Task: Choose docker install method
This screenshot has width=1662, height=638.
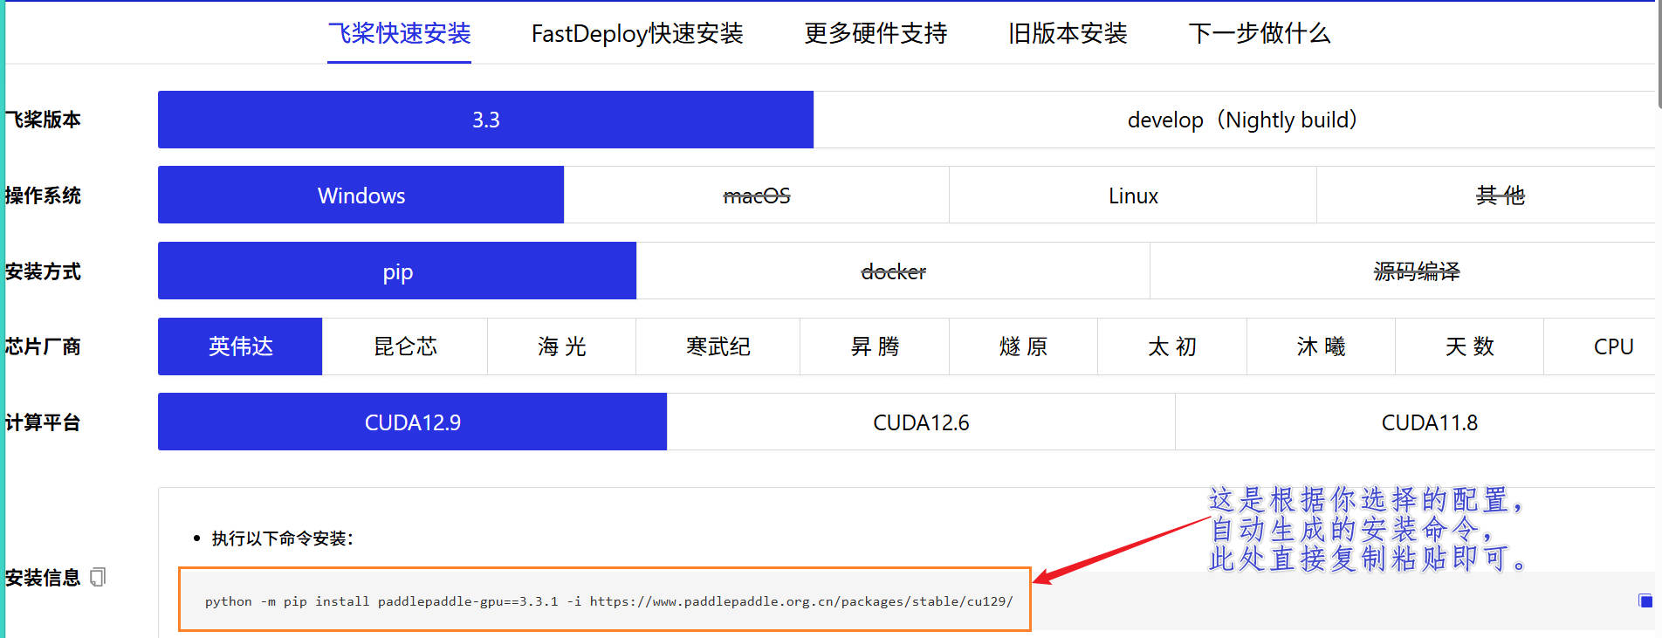Action: pos(893,271)
